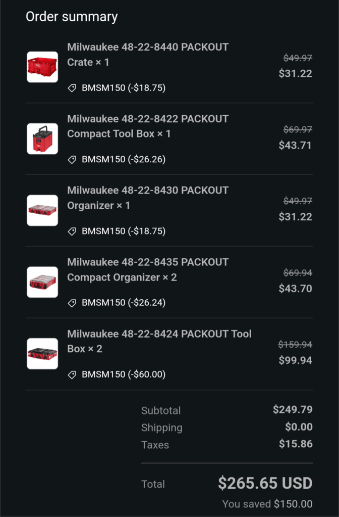
Task: Open the PACKOUT Tool Box thumbnail
Action: click(42, 353)
